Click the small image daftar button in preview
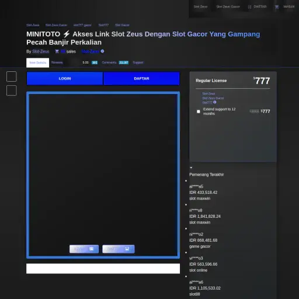Screen dimensions: 299x299 (x=119, y=249)
